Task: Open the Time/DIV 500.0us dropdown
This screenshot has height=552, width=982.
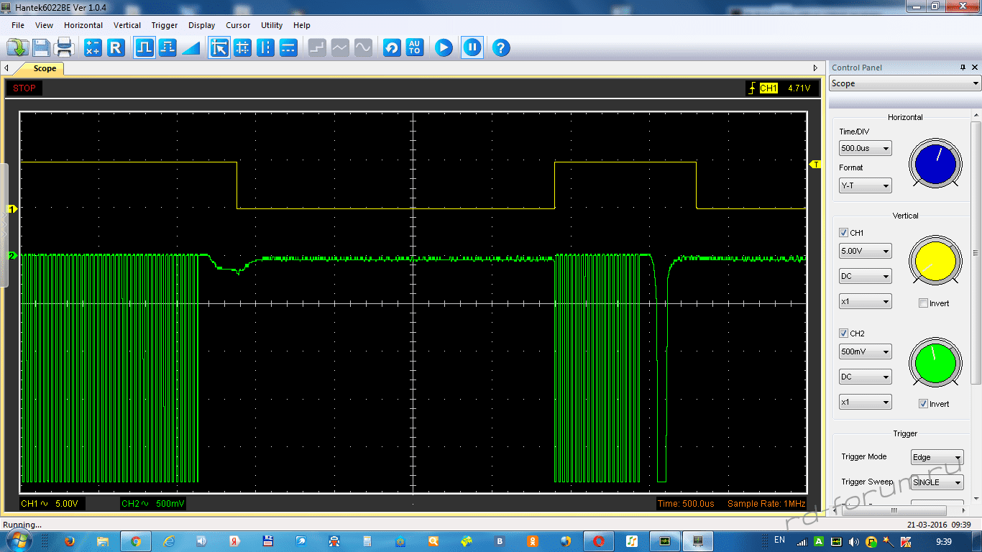Action: pos(865,149)
